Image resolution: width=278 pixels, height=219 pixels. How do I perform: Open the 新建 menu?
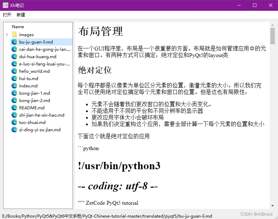pyautogui.click(x=21, y=15)
